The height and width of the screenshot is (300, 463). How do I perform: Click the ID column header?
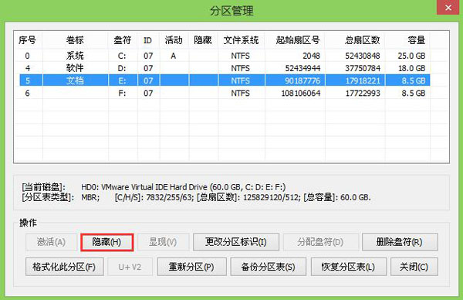click(148, 40)
